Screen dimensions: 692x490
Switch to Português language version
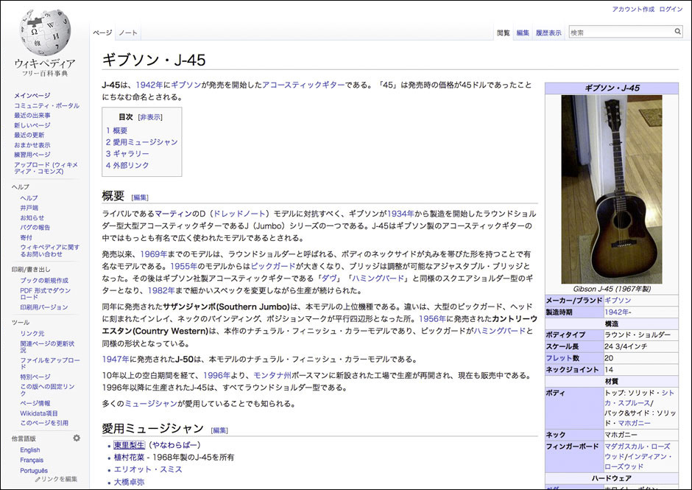[34, 471]
